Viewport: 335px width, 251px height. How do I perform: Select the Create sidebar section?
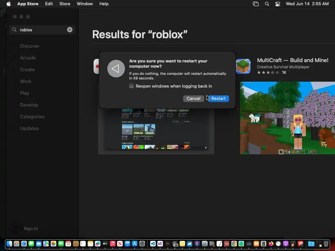coord(27,69)
